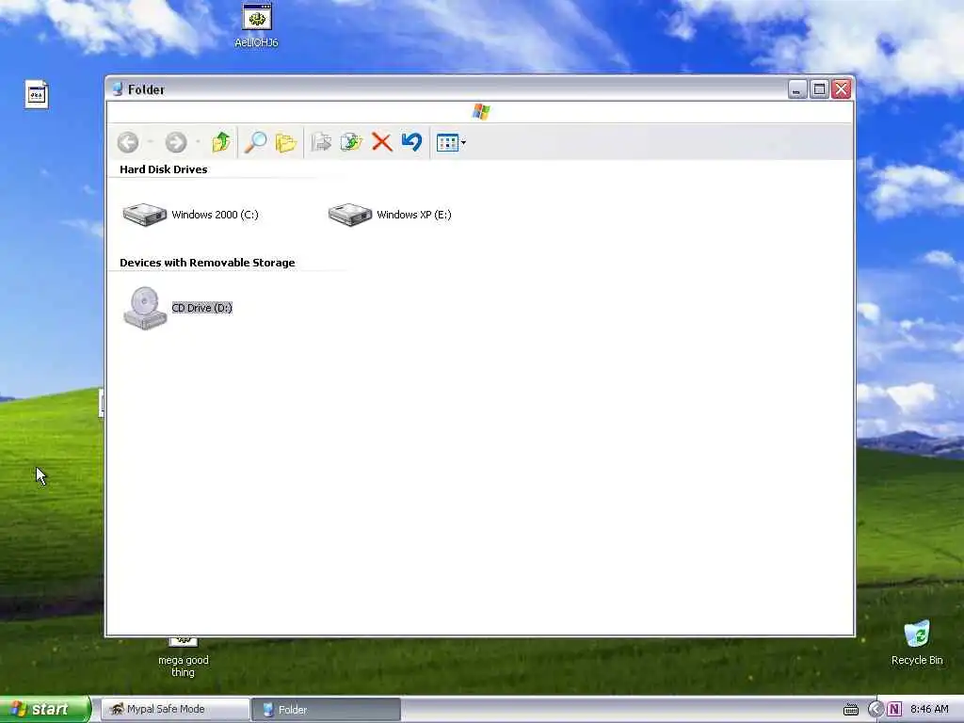The image size is (964, 723).
Task: Open the Views dropdown arrow
Action: 463,143
